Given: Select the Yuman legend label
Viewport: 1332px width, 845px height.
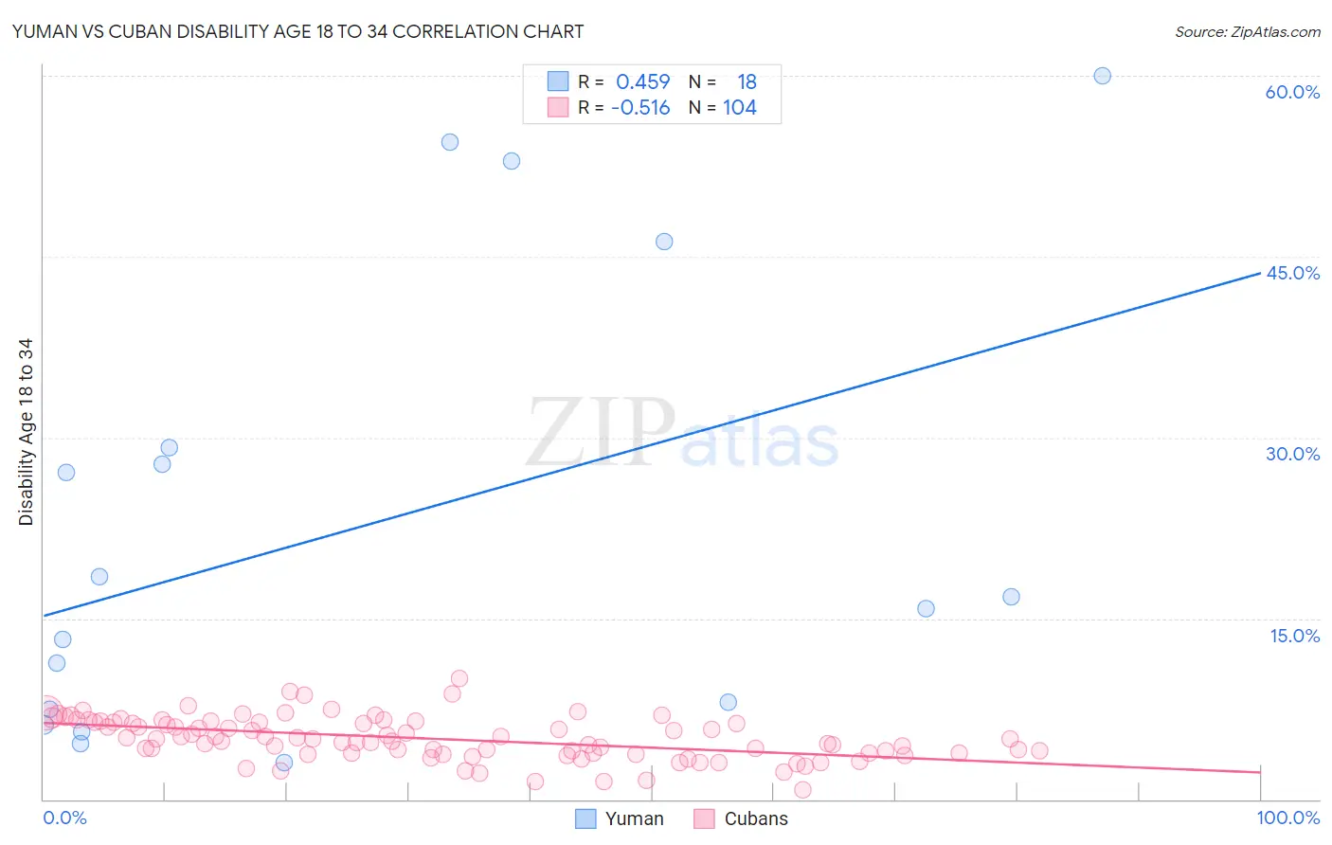Looking at the screenshot, I should [x=635, y=818].
